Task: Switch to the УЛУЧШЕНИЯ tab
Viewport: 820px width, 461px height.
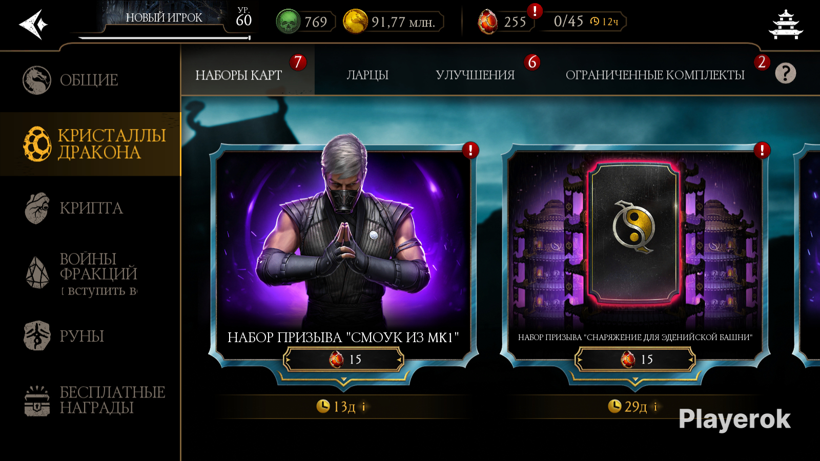Action: [475, 75]
